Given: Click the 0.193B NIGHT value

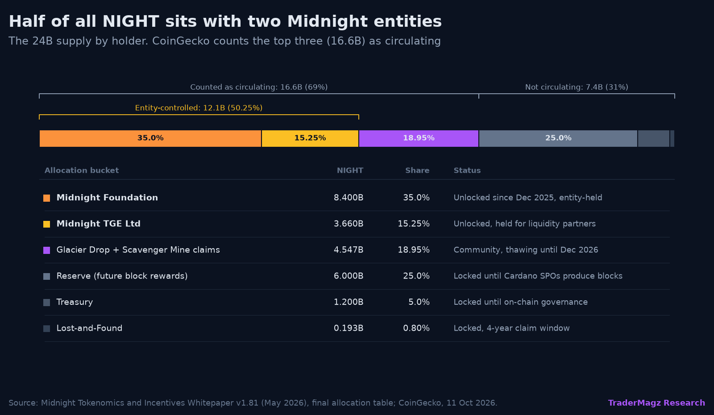Looking at the screenshot, I should [x=349, y=328].
